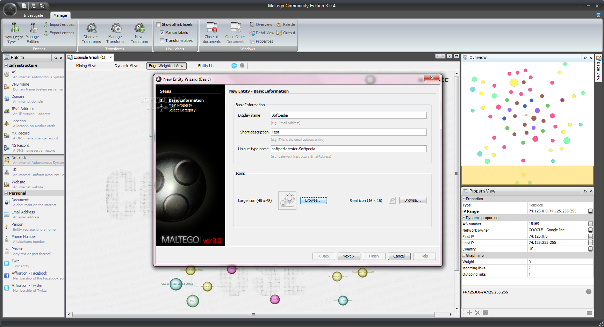Open the Properties window
Viewport: 604px width, 327px height.
261,41
